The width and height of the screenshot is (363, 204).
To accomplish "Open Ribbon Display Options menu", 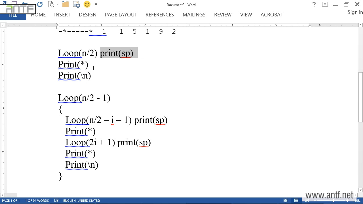I will click(x=325, y=5).
